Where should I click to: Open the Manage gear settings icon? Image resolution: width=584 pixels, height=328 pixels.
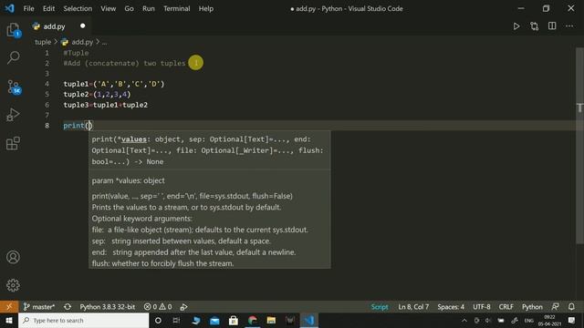[13, 285]
